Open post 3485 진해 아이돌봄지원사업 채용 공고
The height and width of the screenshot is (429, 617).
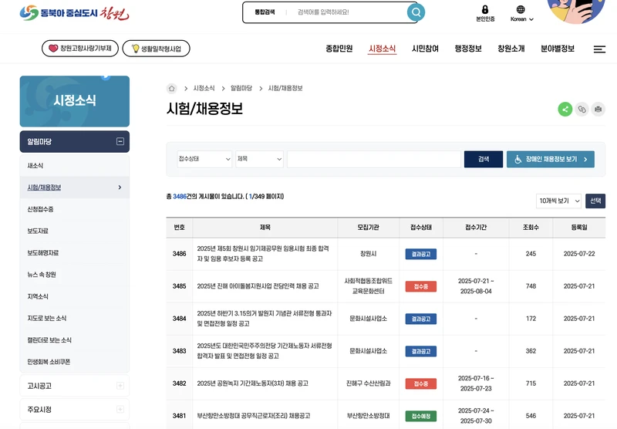click(258, 286)
